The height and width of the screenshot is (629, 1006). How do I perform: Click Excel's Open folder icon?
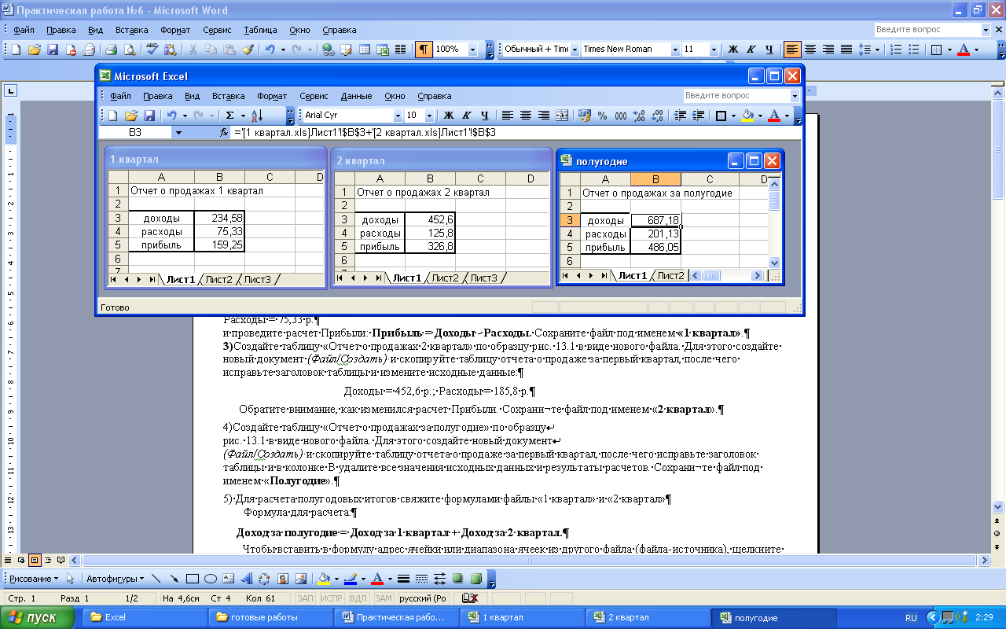131,116
